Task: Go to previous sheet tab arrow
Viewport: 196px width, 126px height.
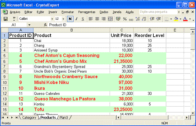Action: pos(7,118)
